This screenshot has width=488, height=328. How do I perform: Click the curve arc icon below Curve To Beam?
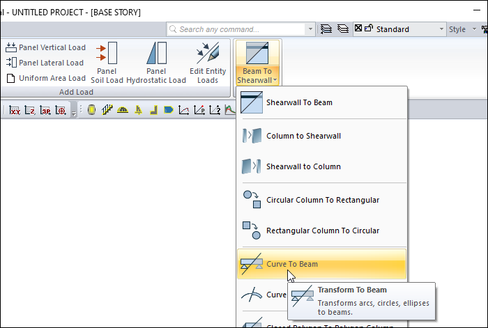coord(252,295)
